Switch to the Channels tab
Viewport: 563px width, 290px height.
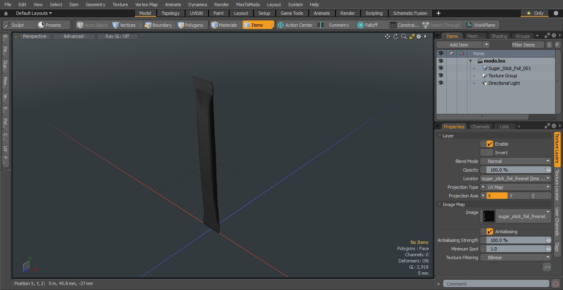pyautogui.click(x=480, y=127)
